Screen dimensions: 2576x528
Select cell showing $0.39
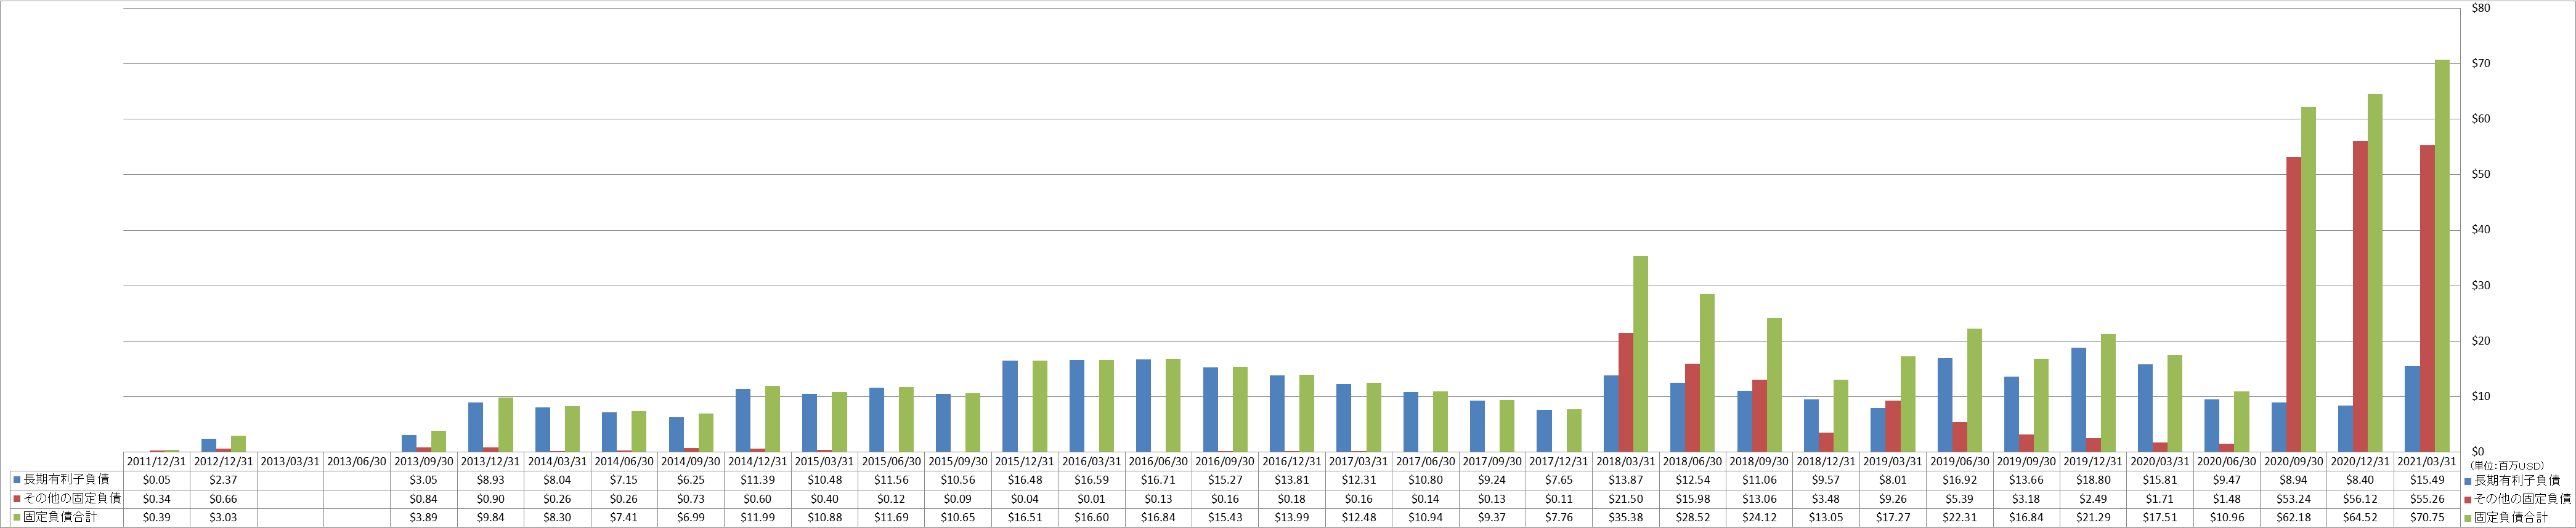coord(157,518)
